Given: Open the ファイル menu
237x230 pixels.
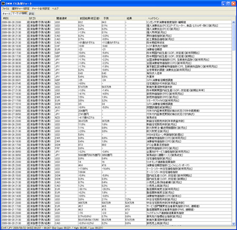Looking at the screenshot, I should coord(5,9).
